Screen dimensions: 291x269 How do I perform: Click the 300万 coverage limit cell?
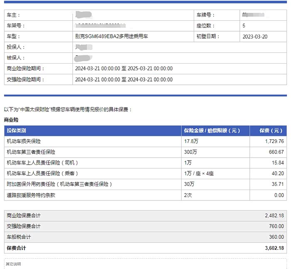[190, 152]
